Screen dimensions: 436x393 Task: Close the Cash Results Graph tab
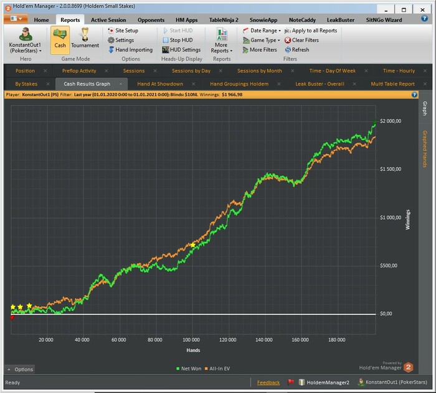pyautogui.click(x=121, y=84)
